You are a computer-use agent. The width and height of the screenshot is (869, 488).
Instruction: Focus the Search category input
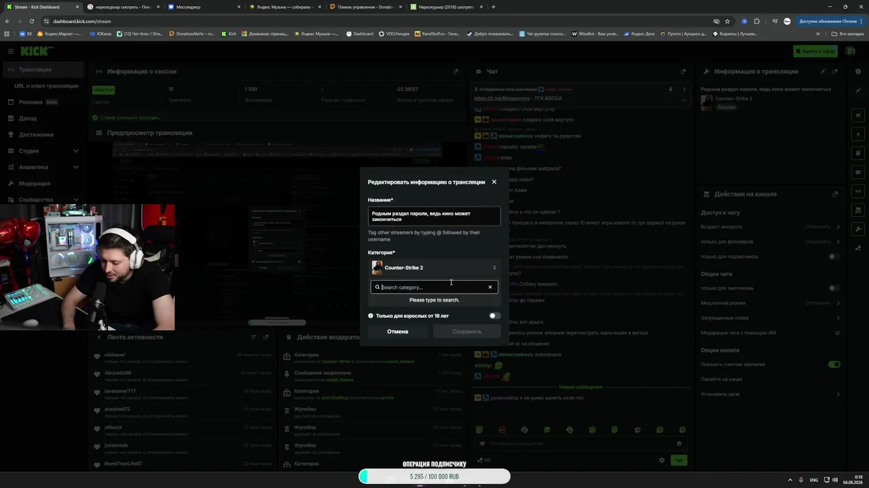[433, 287]
